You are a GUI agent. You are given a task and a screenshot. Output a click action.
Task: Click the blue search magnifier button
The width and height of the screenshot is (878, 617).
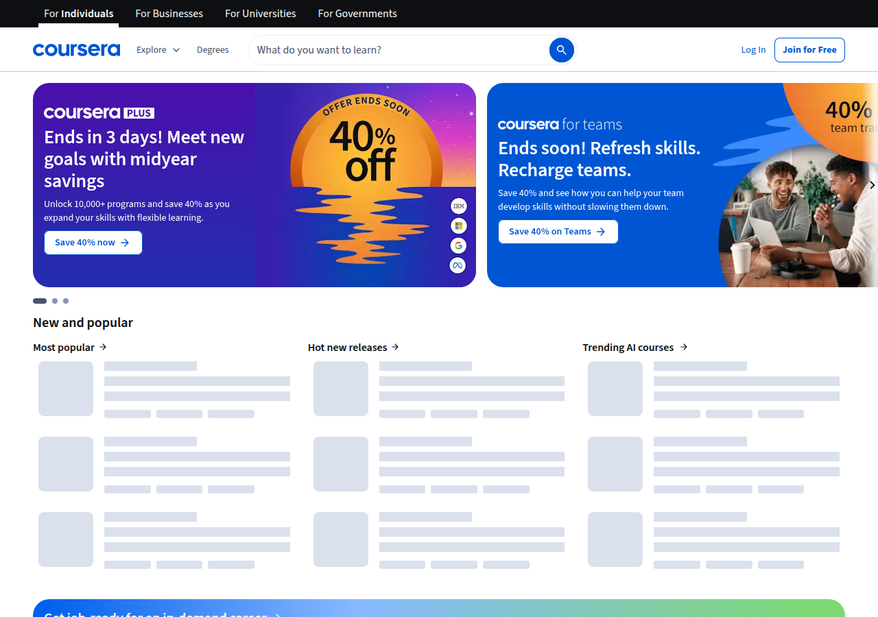pyautogui.click(x=561, y=50)
